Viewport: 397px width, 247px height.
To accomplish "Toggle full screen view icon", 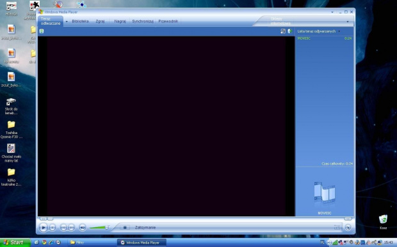I will pos(337,227).
